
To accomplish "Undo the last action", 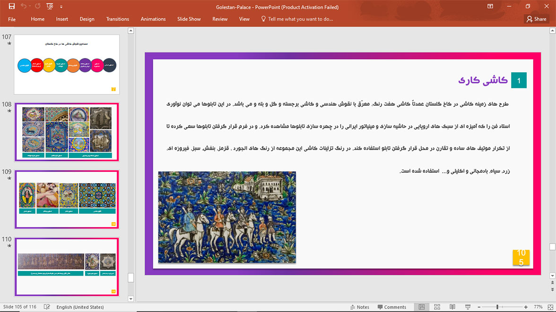I will [24, 6].
